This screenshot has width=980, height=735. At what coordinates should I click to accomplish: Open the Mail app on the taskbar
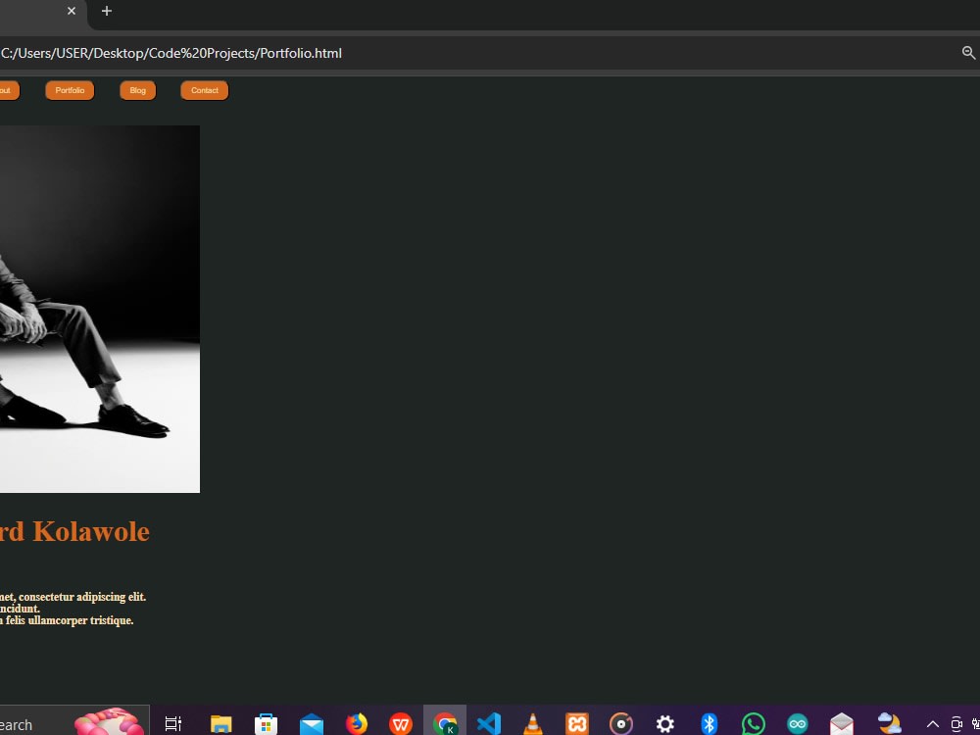pyautogui.click(x=312, y=724)
